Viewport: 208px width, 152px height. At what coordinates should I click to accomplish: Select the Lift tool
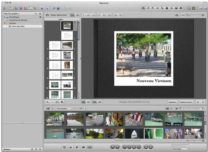pyautogui.click(x=176, y=8)
